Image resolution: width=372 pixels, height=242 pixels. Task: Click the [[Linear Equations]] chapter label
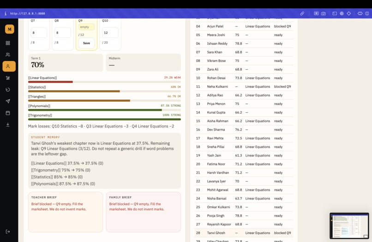pos(42,78)
